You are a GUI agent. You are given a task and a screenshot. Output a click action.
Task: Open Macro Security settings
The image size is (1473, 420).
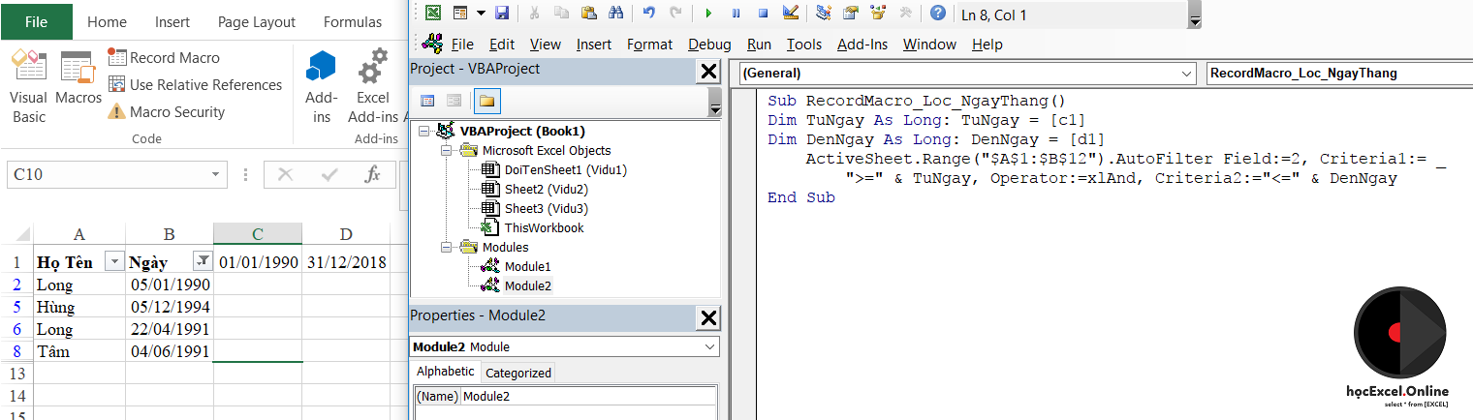click(x=166, y=112)
